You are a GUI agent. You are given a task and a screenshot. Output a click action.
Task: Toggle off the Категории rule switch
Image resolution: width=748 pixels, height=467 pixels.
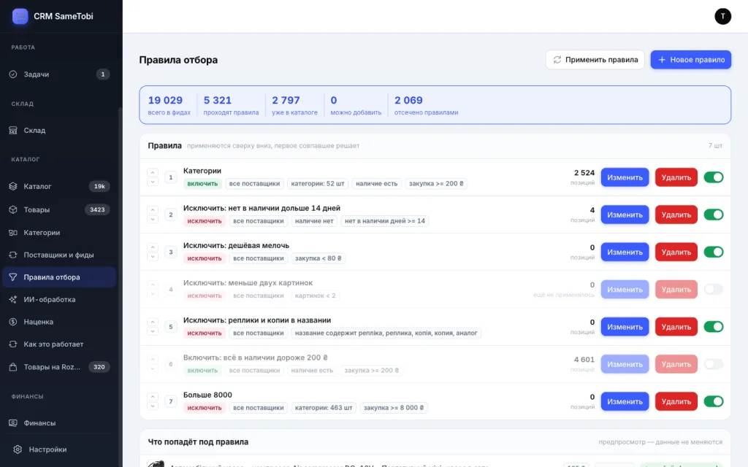tap(714, 177)
